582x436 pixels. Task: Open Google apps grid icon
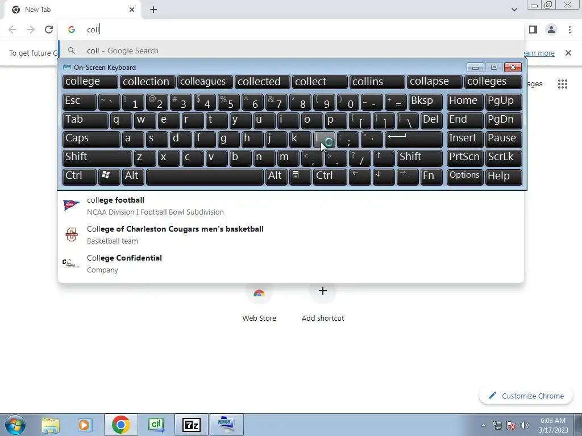(562, 84)
